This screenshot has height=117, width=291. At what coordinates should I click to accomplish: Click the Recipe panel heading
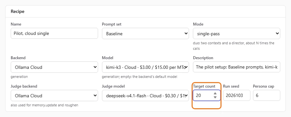click(x=18, y=11)
